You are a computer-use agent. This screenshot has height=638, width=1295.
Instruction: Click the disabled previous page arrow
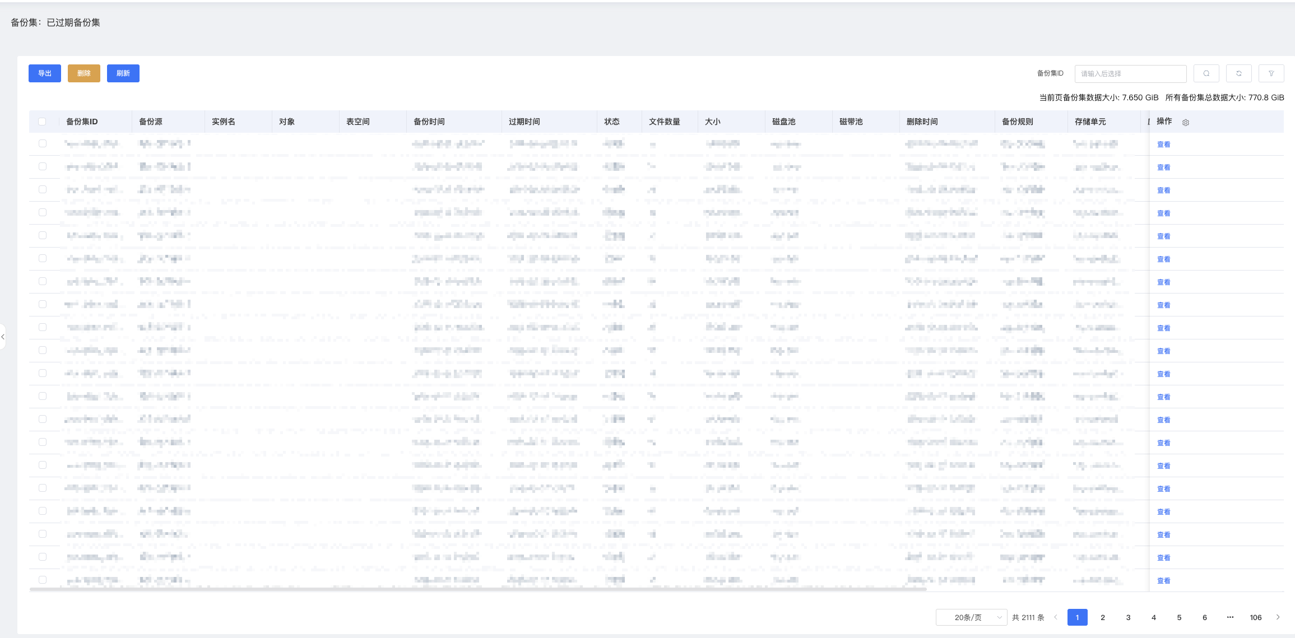1056,617
